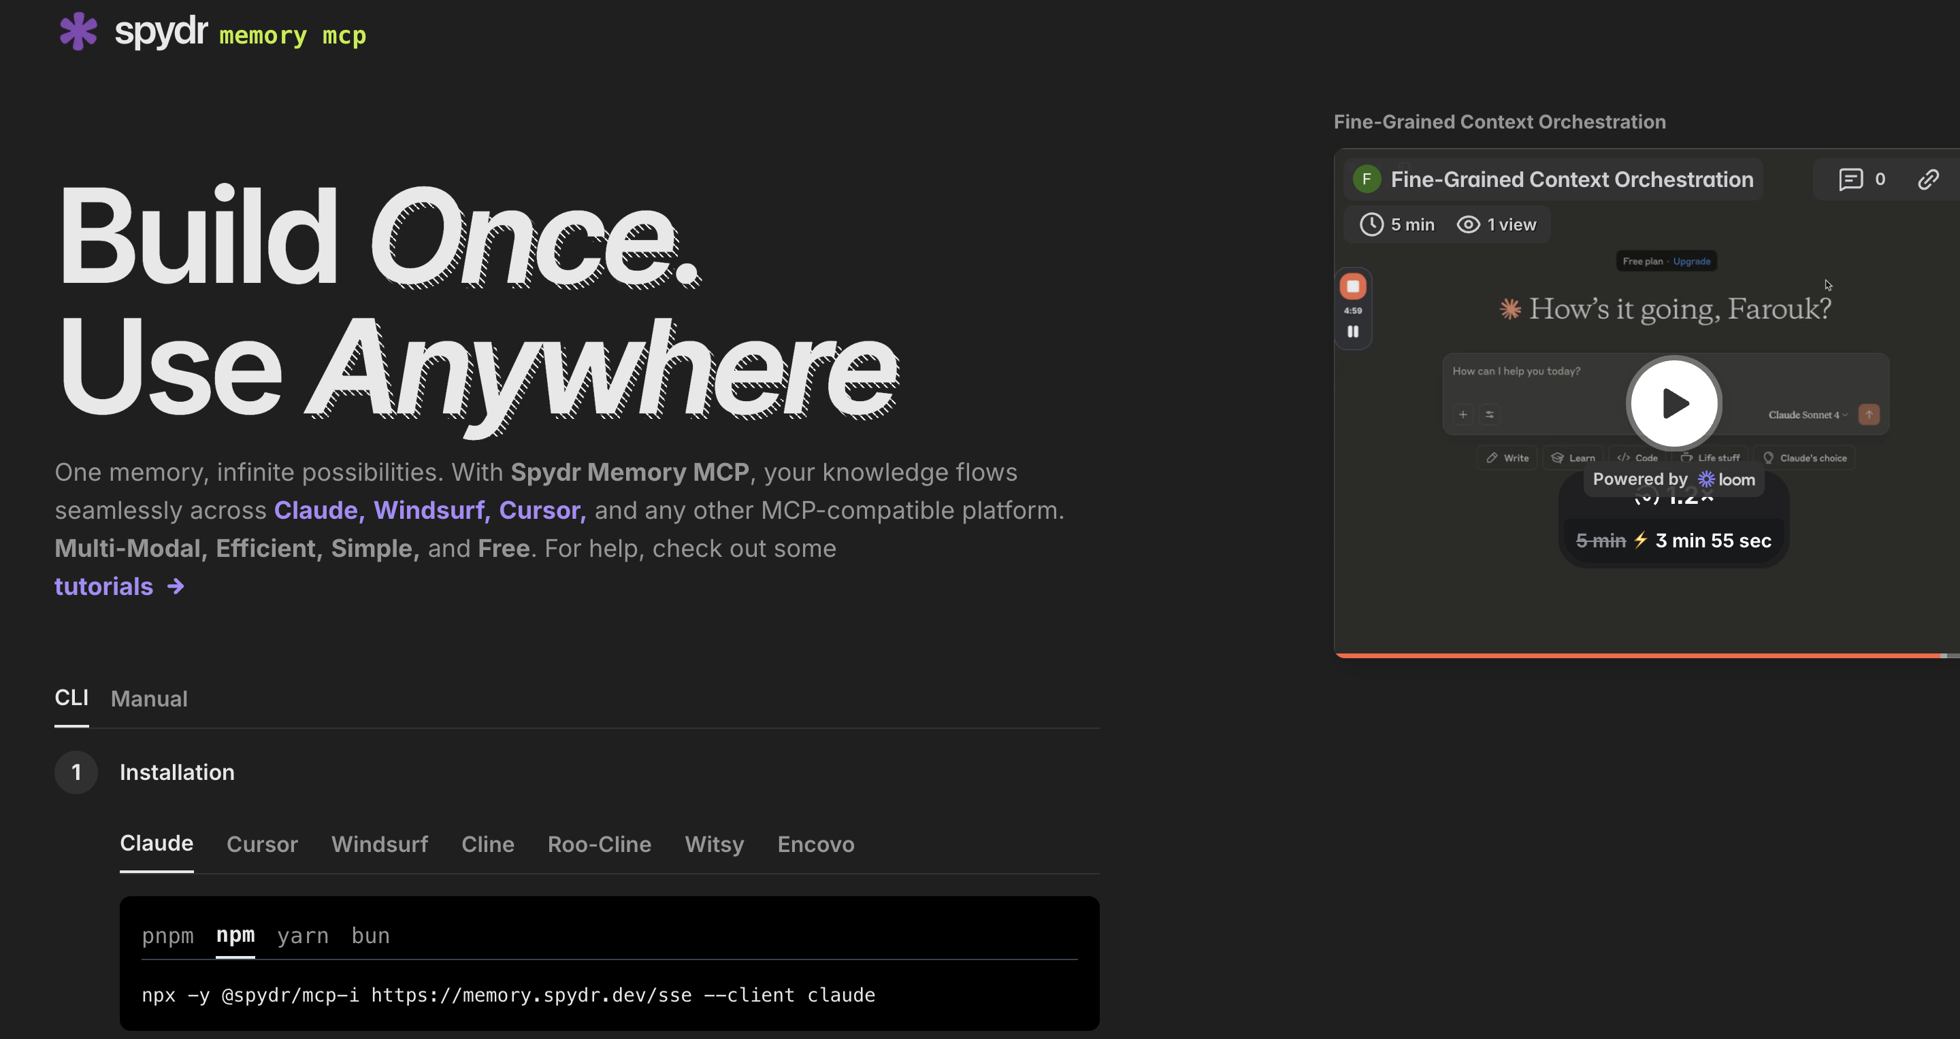Click the 'Cursor,' highlighted platform name
The width and height of the screenshot is (1960, 1039).
(542, 510)
